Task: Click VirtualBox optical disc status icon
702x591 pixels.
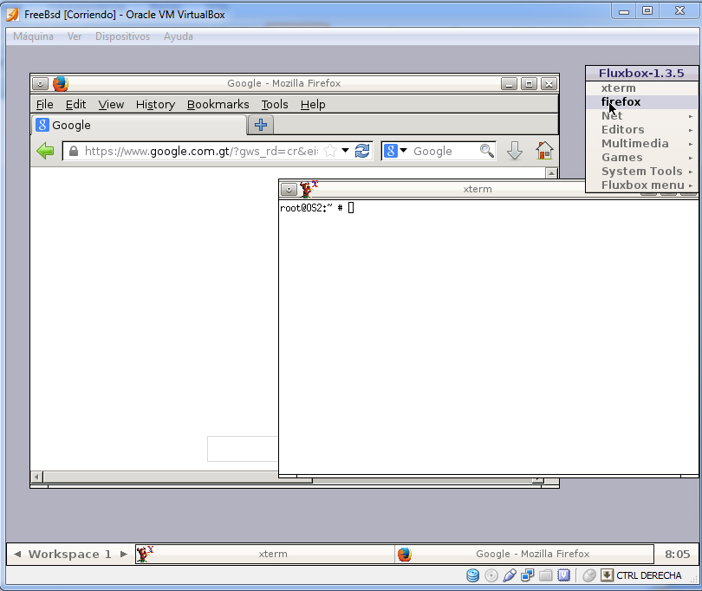Action: pyautogui.click(x=491, y=575)
